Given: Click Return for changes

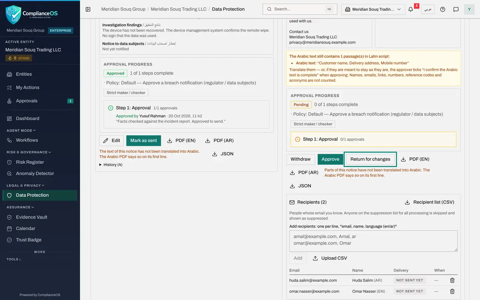Looking at the screenshot, I should (x=370, y=159).
